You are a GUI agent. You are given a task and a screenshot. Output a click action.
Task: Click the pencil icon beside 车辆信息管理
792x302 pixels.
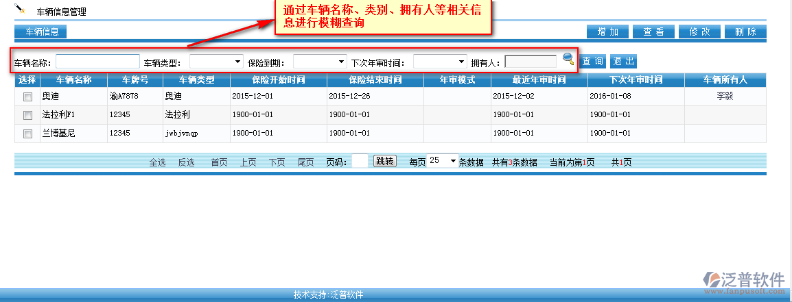(20, 9)
